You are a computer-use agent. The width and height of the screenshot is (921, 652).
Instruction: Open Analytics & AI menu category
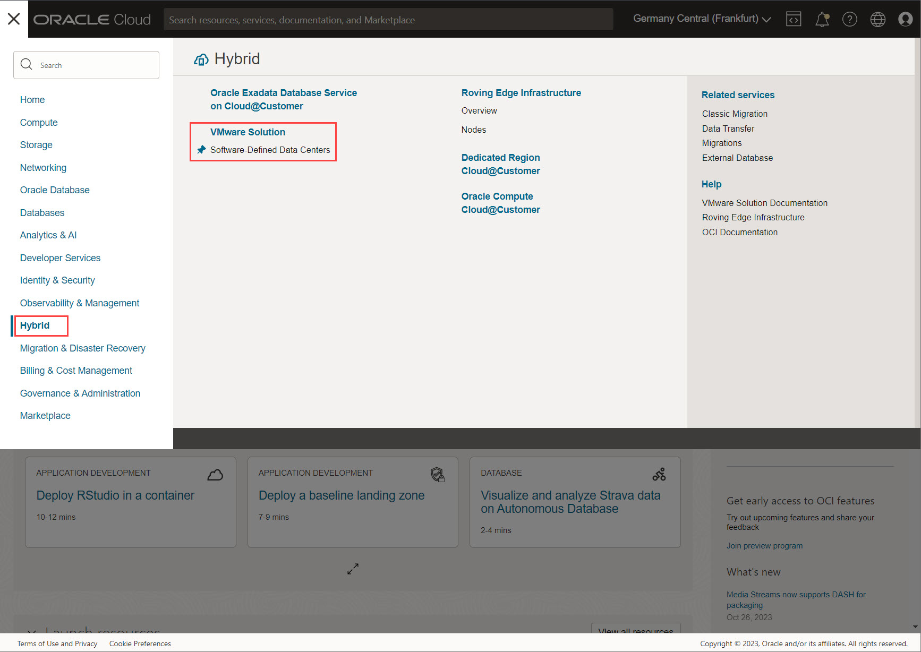tap(48, 235)
